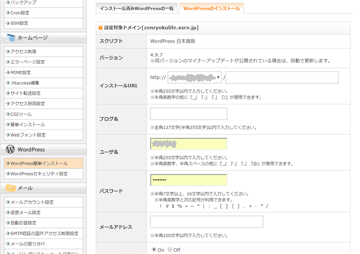Click the mail envelope icon in sidebar
The width and height of the screenshot is (360, 254).
(10, 188)
